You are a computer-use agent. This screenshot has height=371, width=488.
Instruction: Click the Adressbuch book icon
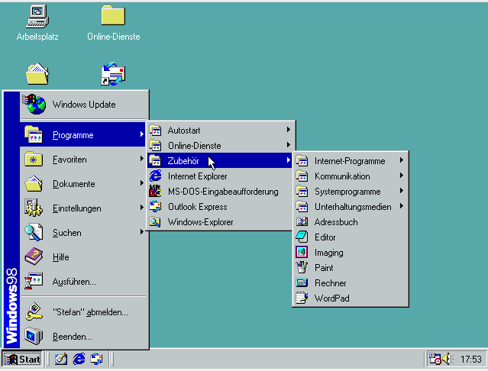pyautogui.click(x=302, y=221)
